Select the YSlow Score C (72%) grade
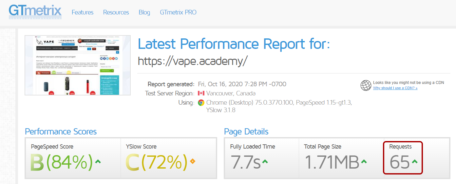The width and height of the screenshot is (456, 184). point(156,162)
